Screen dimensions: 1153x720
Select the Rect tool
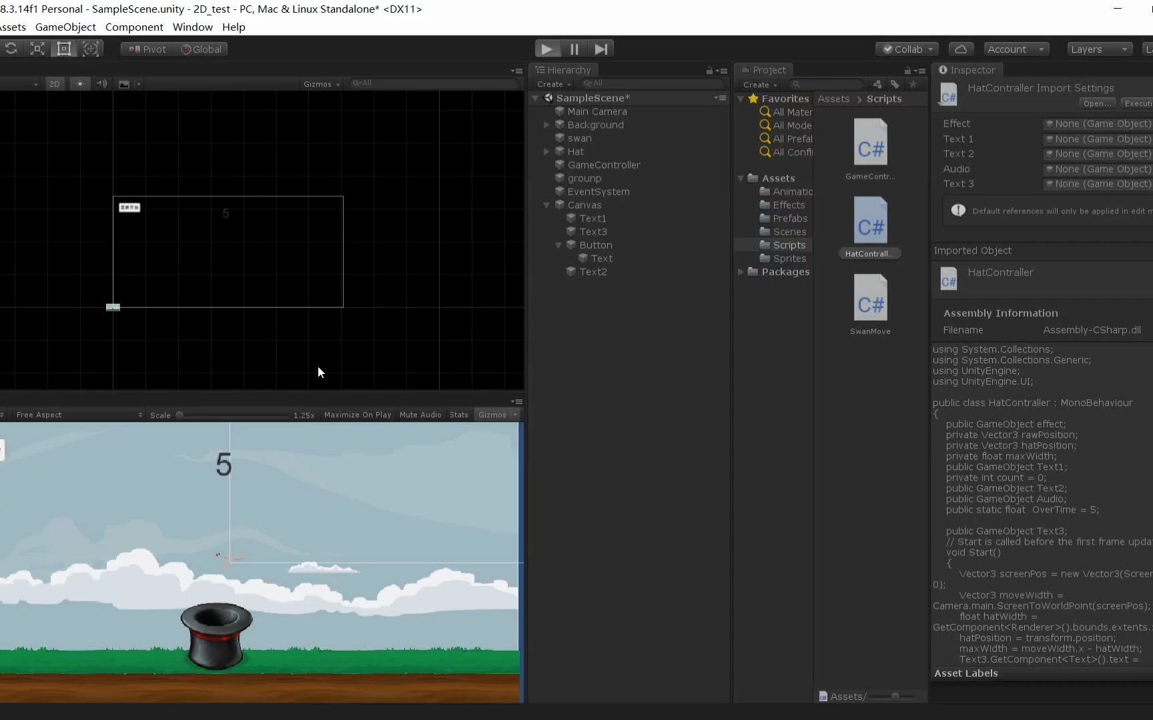[64, 48]
